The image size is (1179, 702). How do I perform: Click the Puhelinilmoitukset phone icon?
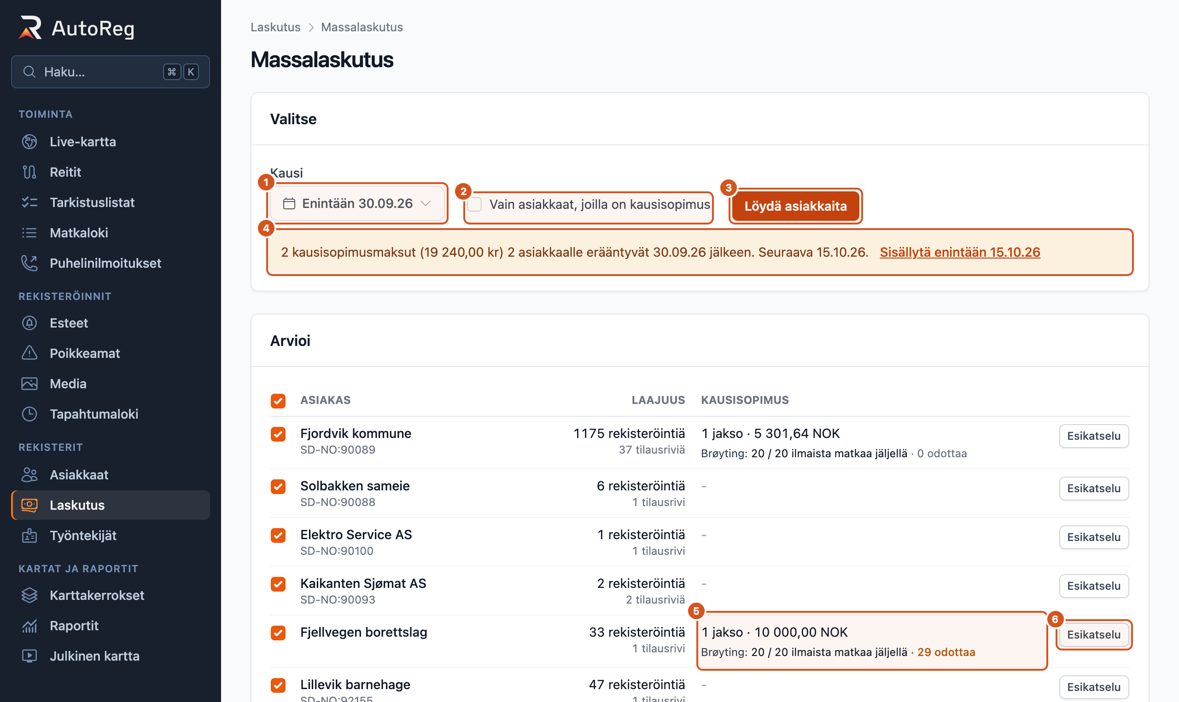pyautogui.click(x=29, y=263)
